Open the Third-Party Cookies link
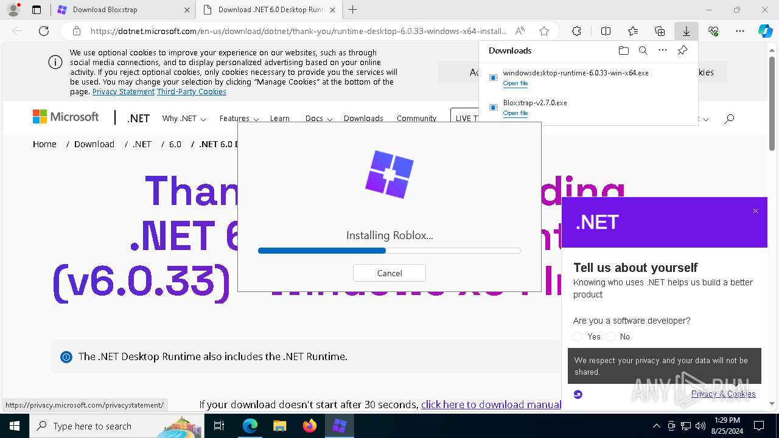 coord(192,92)
